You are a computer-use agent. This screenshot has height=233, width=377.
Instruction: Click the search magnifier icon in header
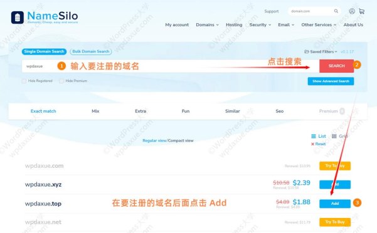[336, 11]
